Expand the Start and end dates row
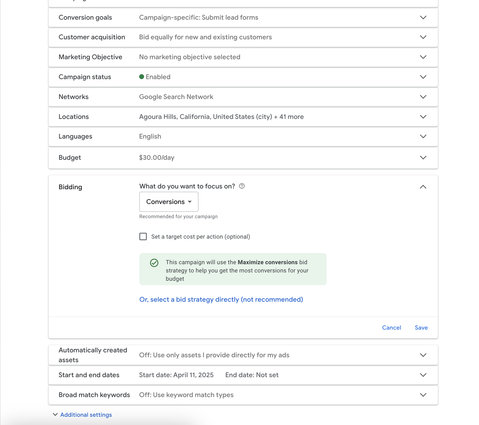Image resolution: width=479 pixels, height=425 pixels. (x=423, y=375)
